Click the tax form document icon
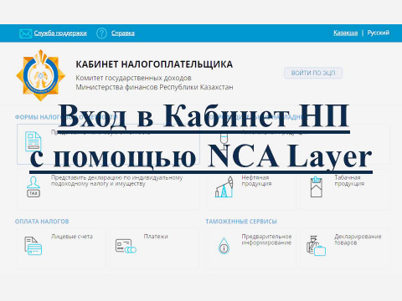The image size is (402, 301). (x=33, y=141)
